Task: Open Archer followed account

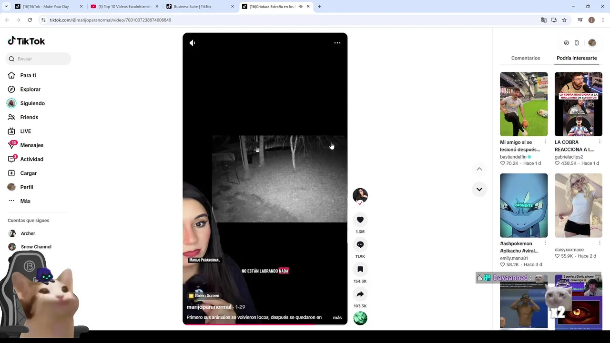Action: [28, 233]
